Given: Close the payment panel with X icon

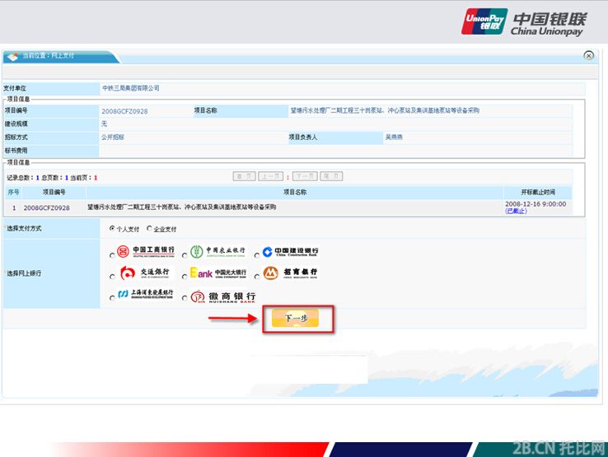Looking at the screenshot, I should point(588,55).
